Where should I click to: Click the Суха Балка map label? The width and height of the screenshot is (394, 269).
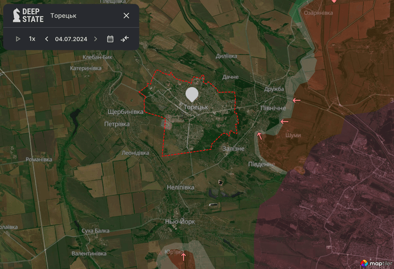(95, 231)
